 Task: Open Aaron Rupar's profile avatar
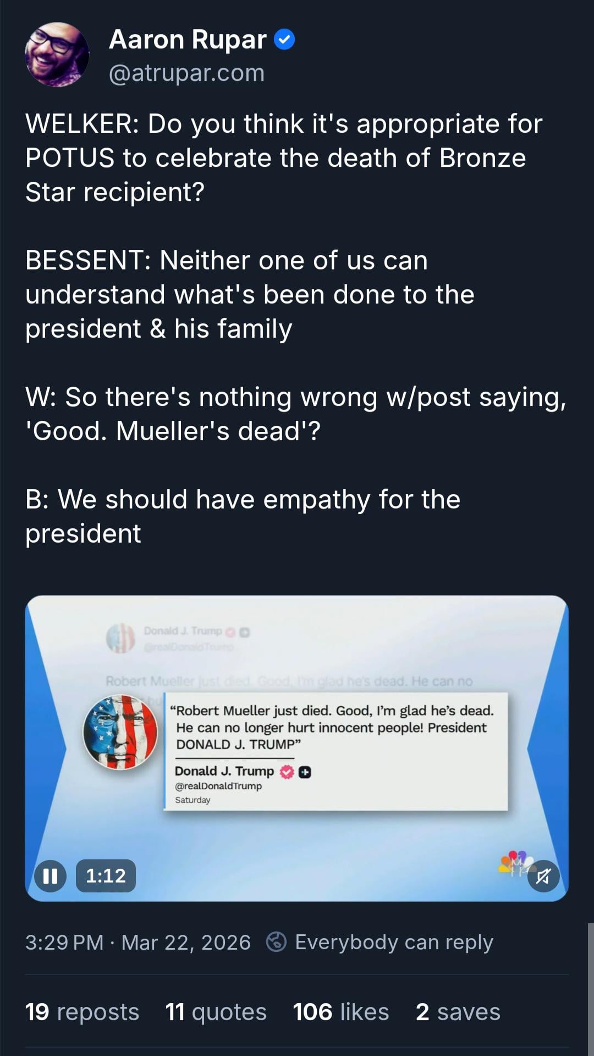57,55
